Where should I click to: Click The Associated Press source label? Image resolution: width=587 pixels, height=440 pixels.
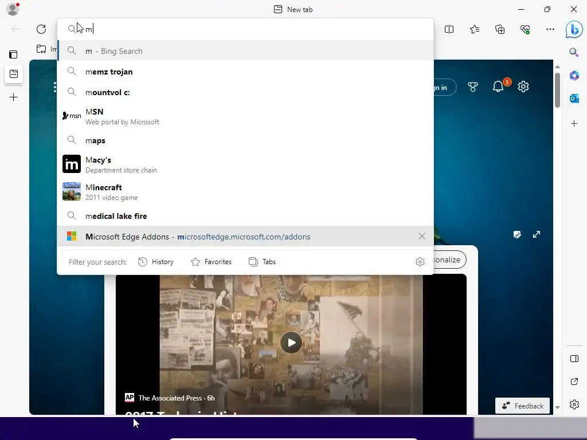point(170,398)
